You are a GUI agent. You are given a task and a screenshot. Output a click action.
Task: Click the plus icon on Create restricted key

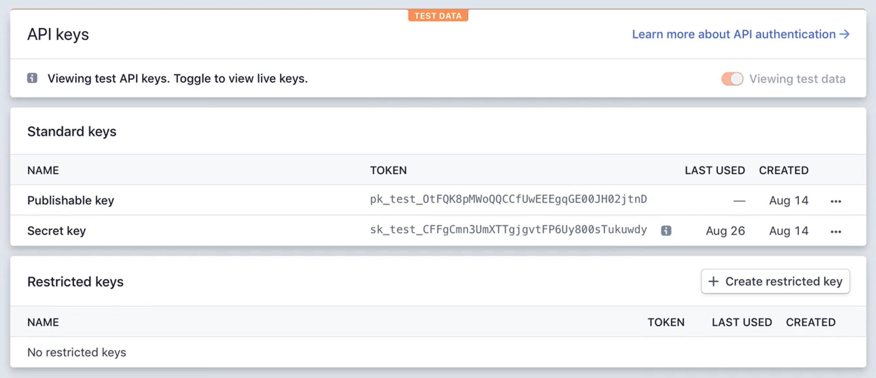point(713,281)
